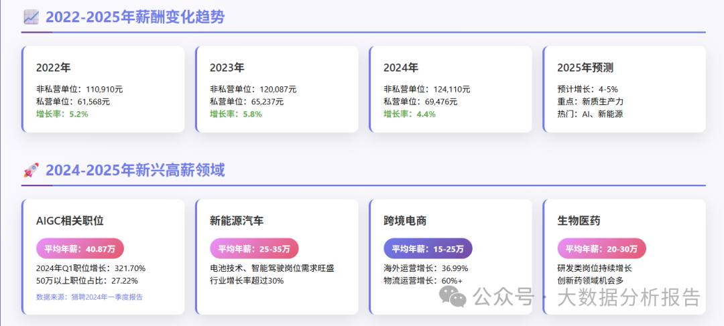The image size is (724, 326).
Task: Click the chart emoji beside the 2022-2025 salary trend heading
Action: [31, 17]
